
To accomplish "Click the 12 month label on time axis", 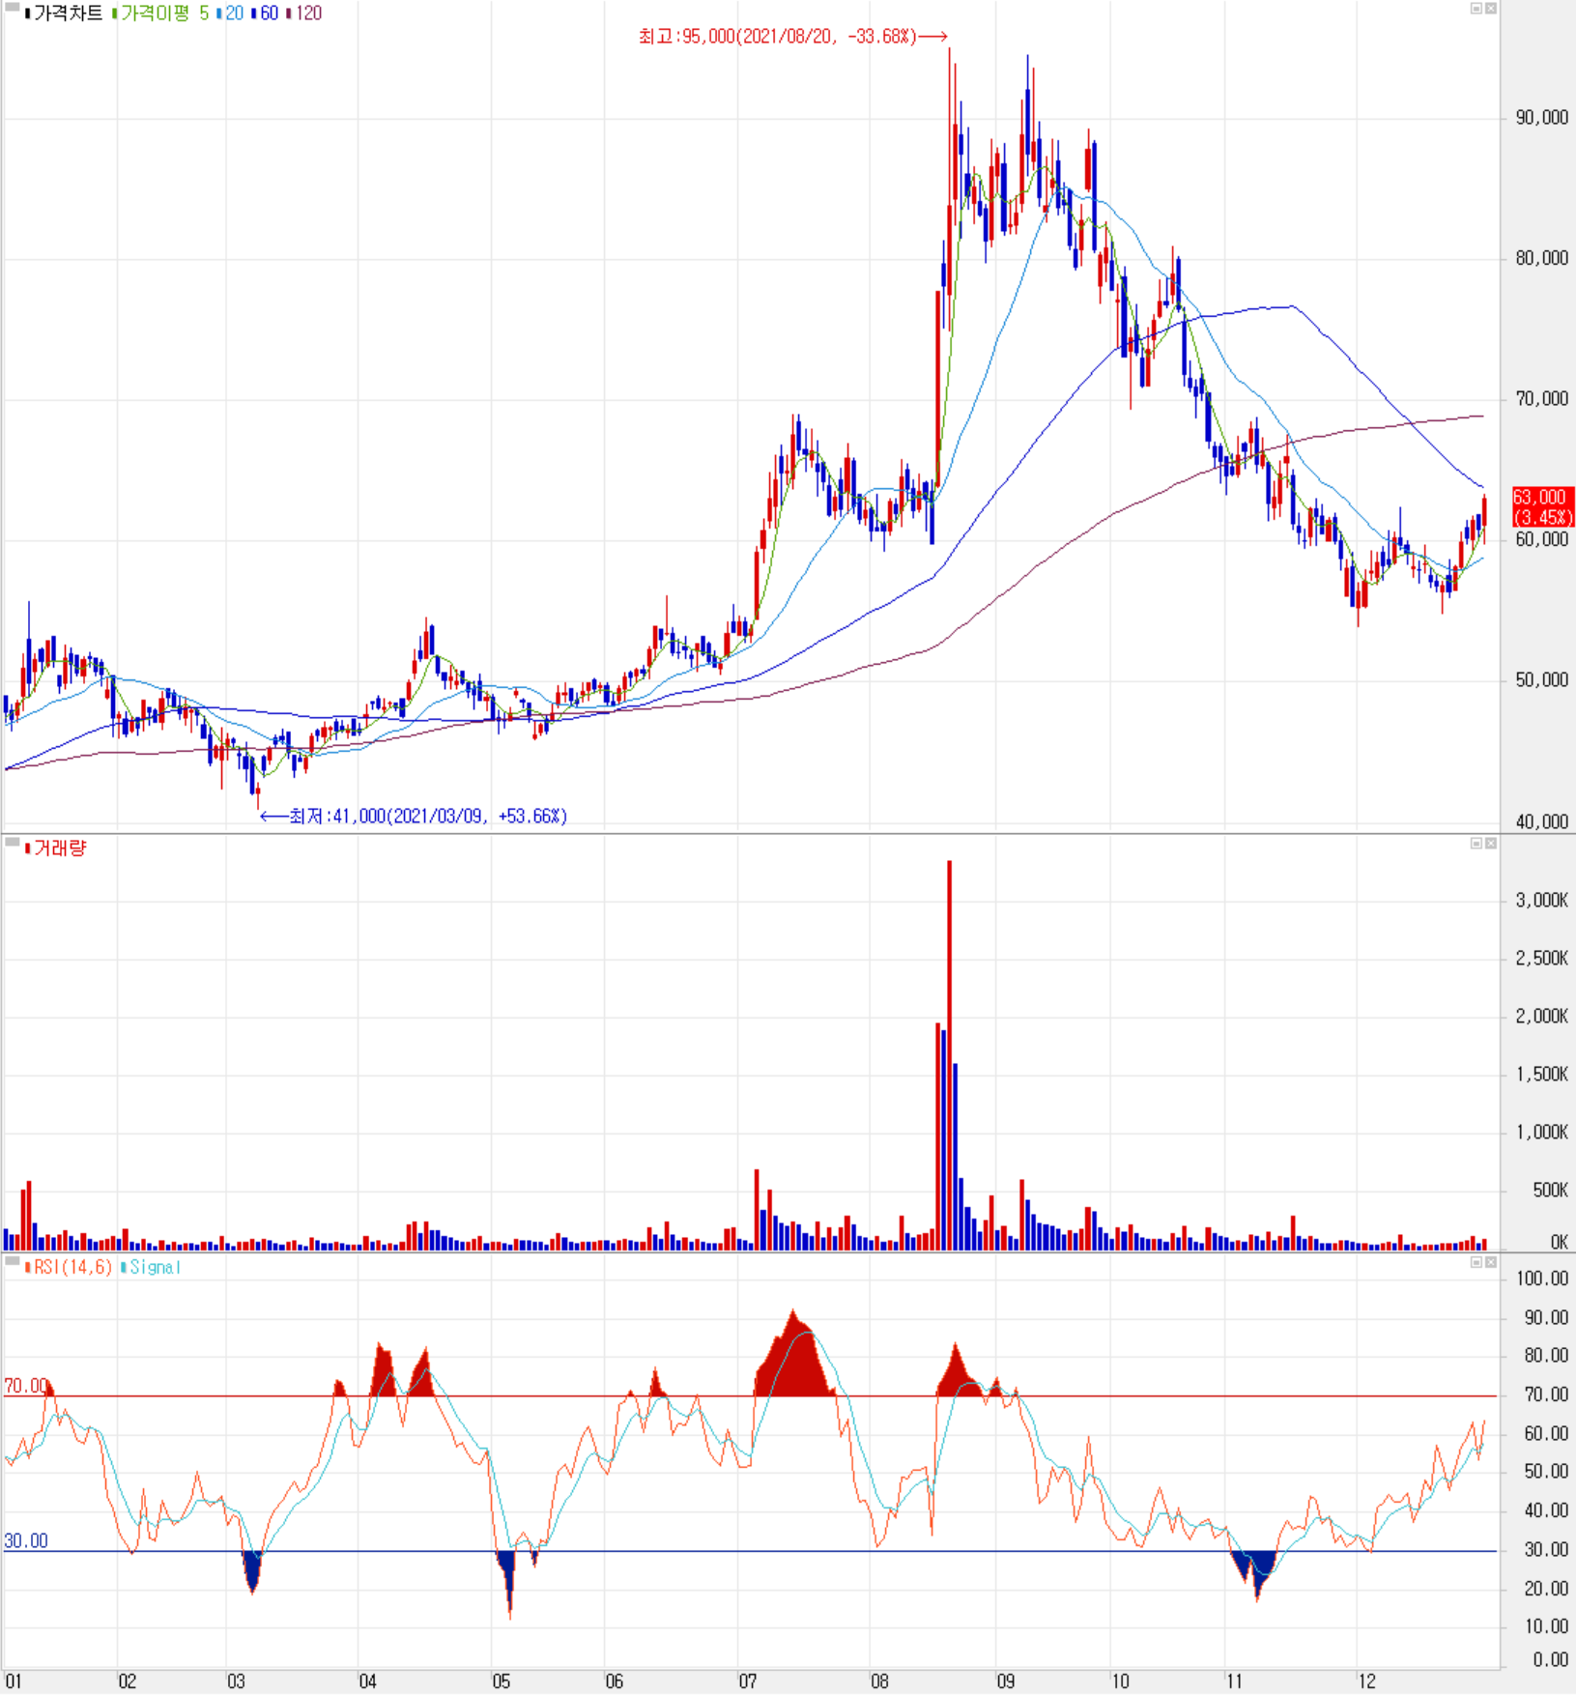I will coord(1366,1681).
